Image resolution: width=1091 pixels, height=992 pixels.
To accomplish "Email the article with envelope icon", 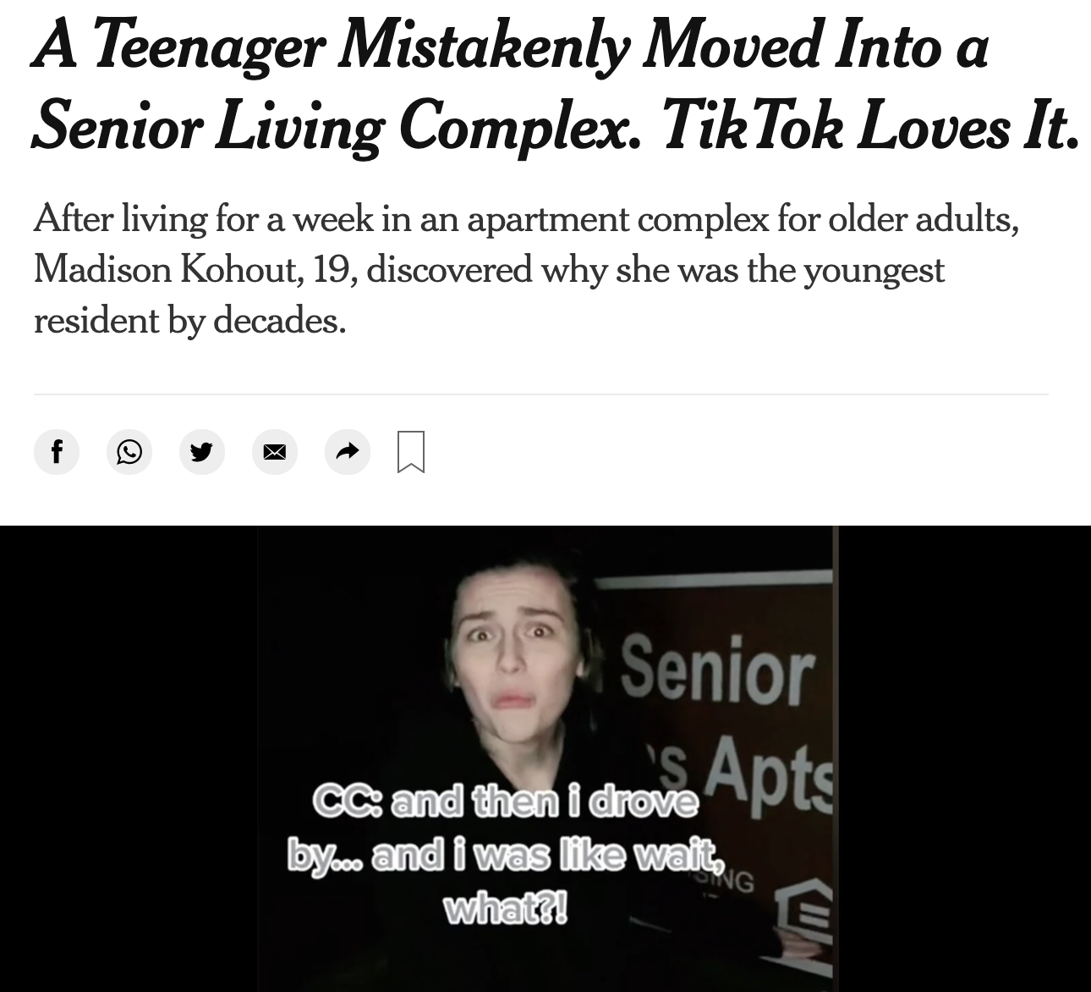I will click(x=274, y=451).
